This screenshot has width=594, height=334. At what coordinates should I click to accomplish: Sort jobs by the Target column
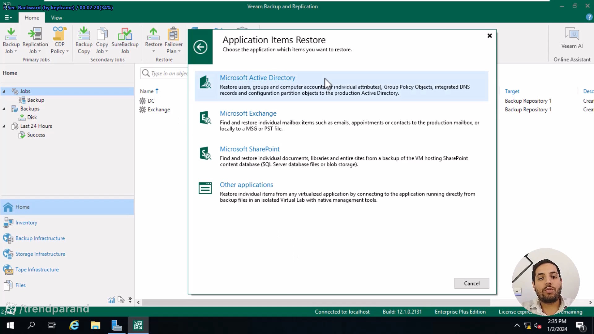pos(512,91)
